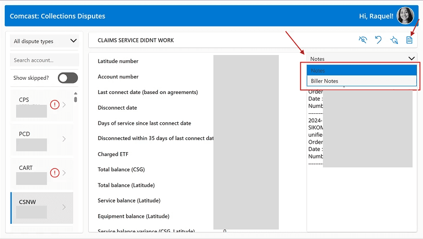The image size is (423, 239).
Task: Click Days of service since last connect label
Action: click(144, 123)
